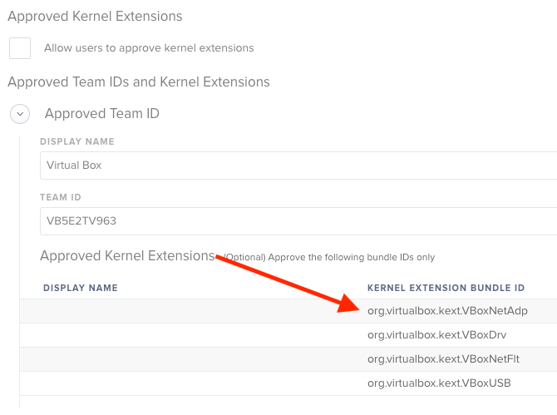Sort by Kernel Extension Bundle ID column header

(446, 288)
